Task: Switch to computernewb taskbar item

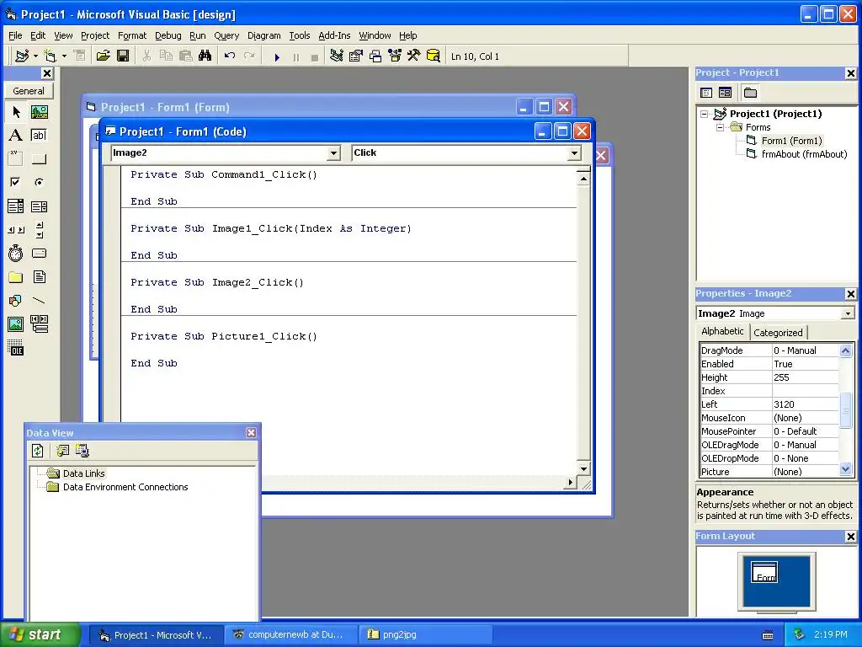Action: pyautogui.click(x=291, y=634)
